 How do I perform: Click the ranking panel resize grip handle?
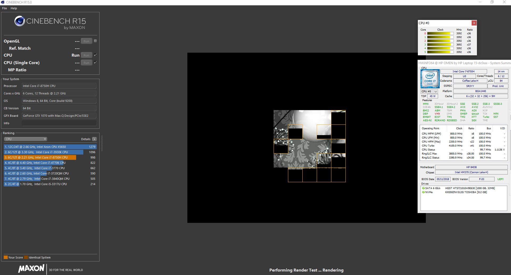click(x=102, y=143)
